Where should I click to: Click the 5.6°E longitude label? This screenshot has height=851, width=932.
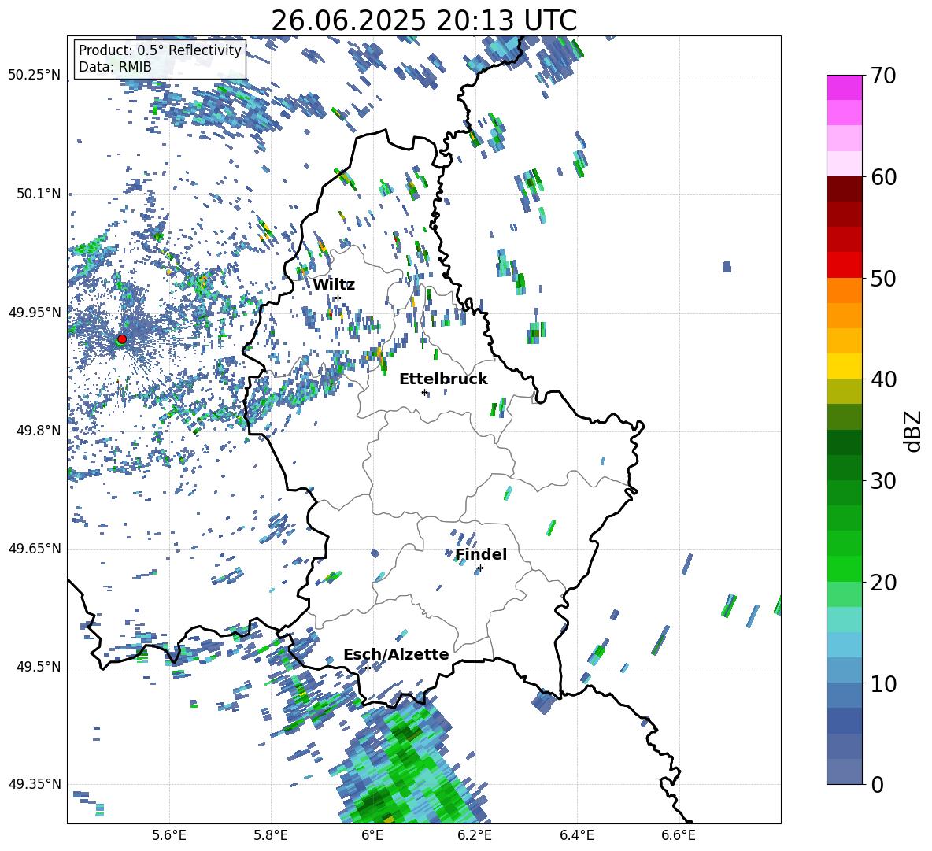pos(169,835)
